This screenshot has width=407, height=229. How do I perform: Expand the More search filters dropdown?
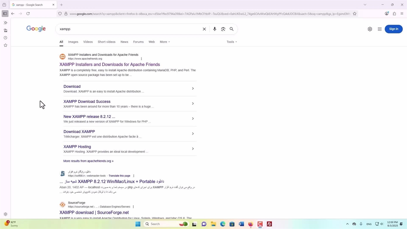(x=165, y=42)
